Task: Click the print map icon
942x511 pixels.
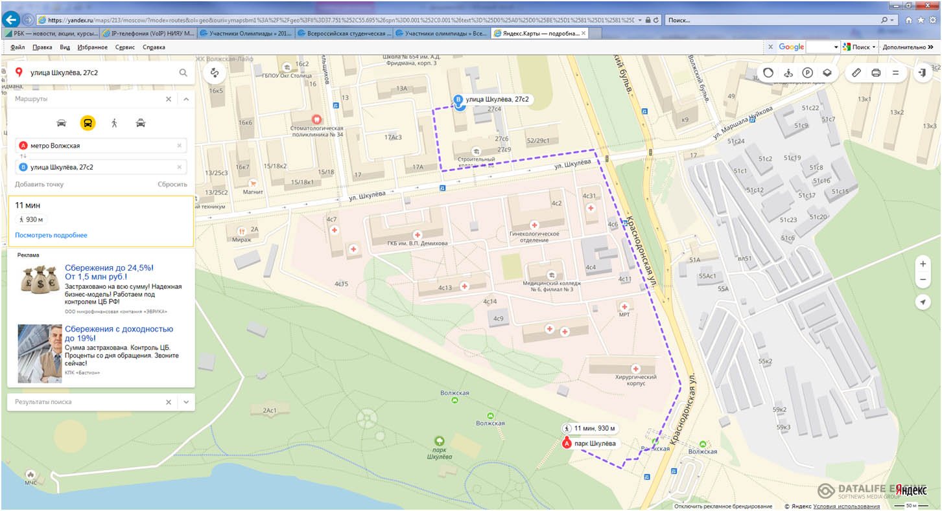Action: click(x=876, y=73)
